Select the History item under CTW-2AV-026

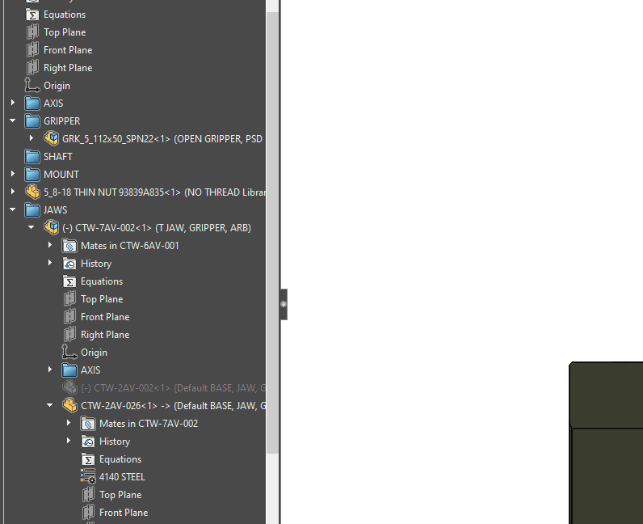tap(114, 442)
